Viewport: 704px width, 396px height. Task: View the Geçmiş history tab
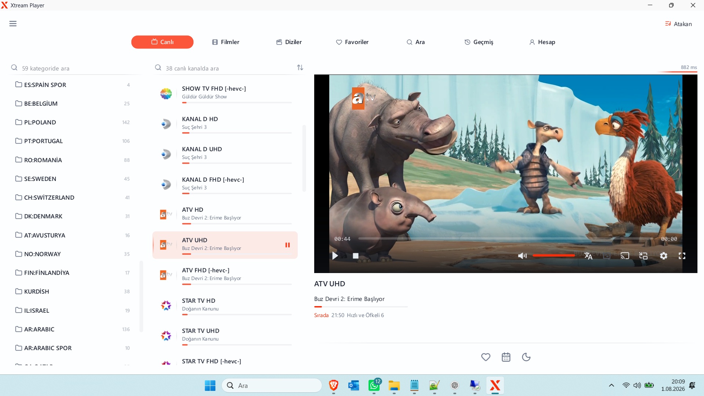coord(479,42)
